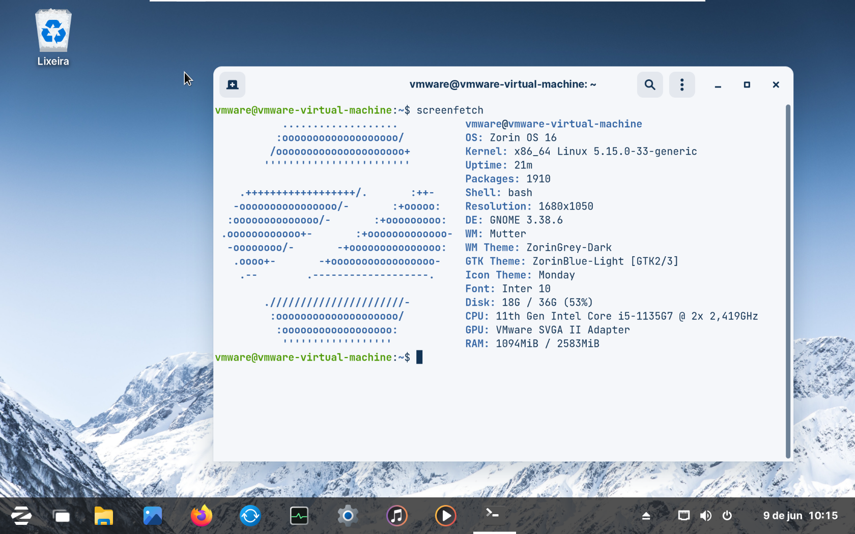The image size is (855, 534).
Task: Launch the video player from taskbar
Action: pyautogui.click(x=446, y=516)
